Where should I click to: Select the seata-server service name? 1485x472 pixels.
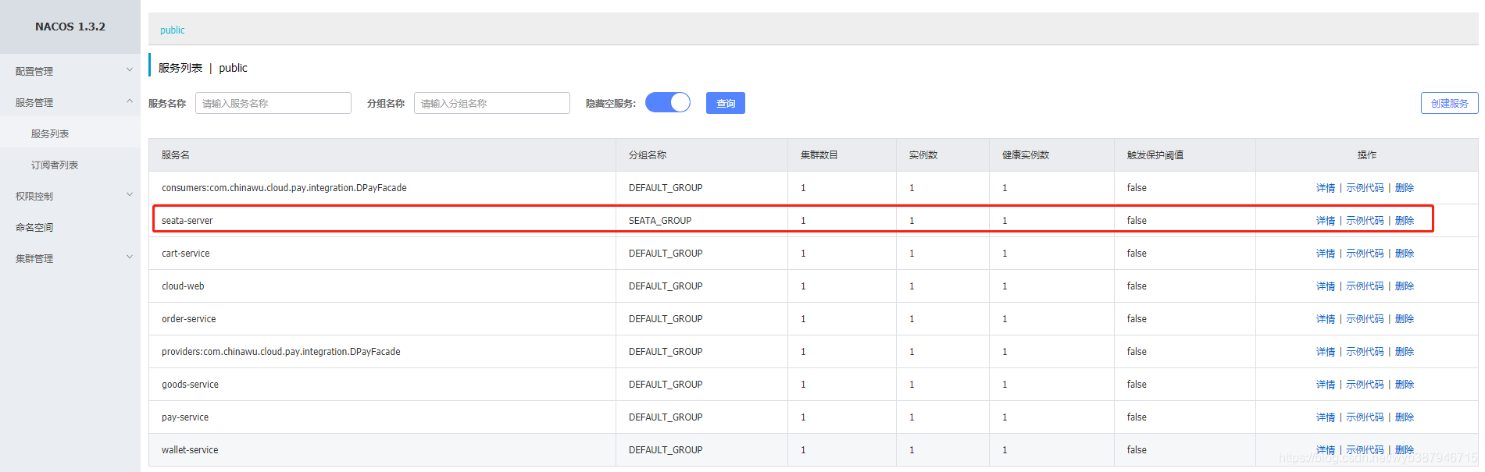pyautogui.click(x=187, y=221)
